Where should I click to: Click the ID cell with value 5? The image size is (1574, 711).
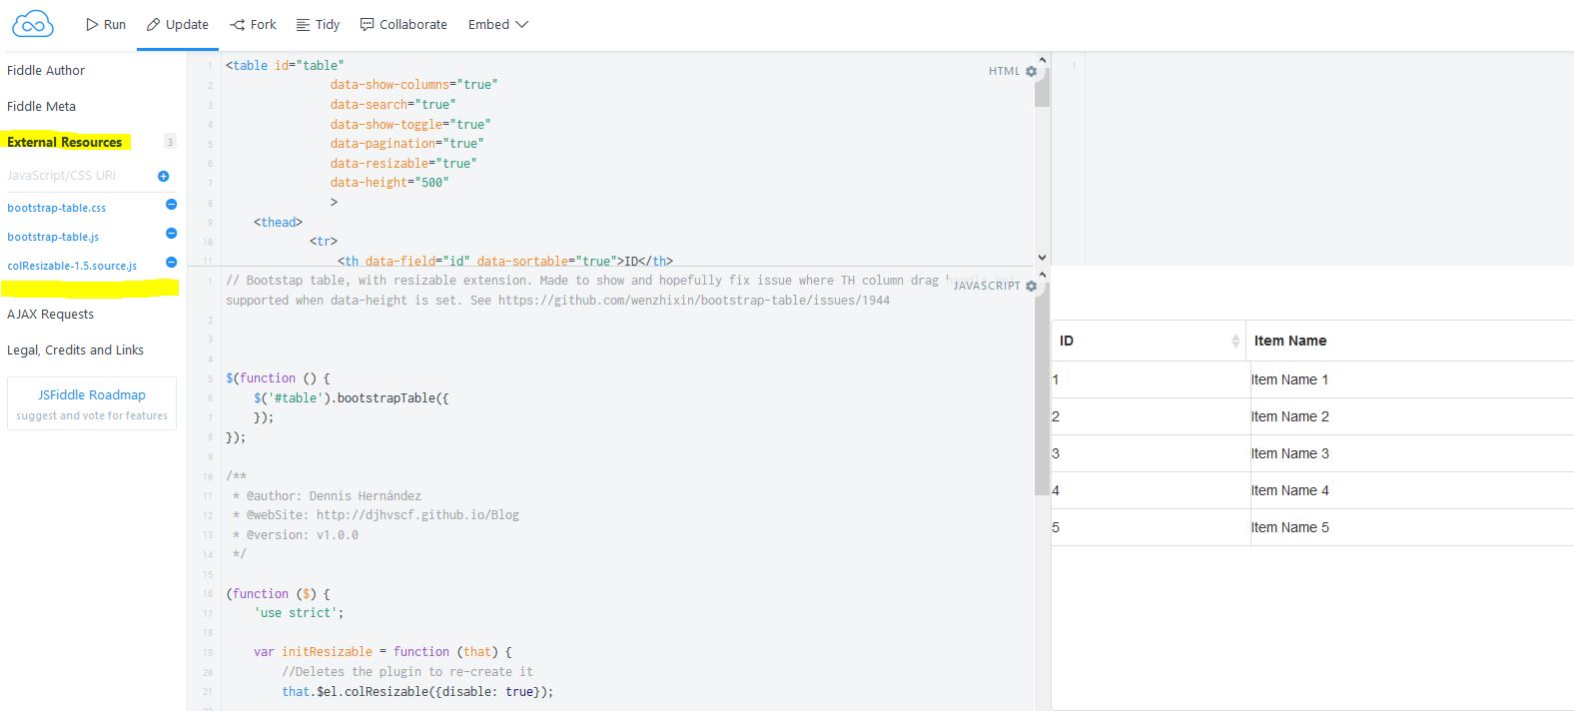[1151, 527]
